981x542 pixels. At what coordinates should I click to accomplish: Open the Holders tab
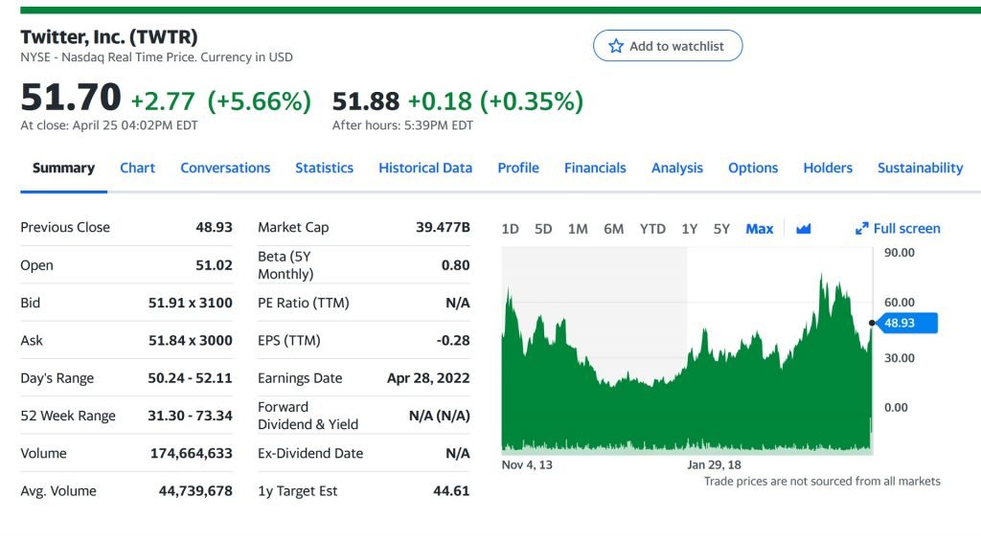tap(828, 169)
